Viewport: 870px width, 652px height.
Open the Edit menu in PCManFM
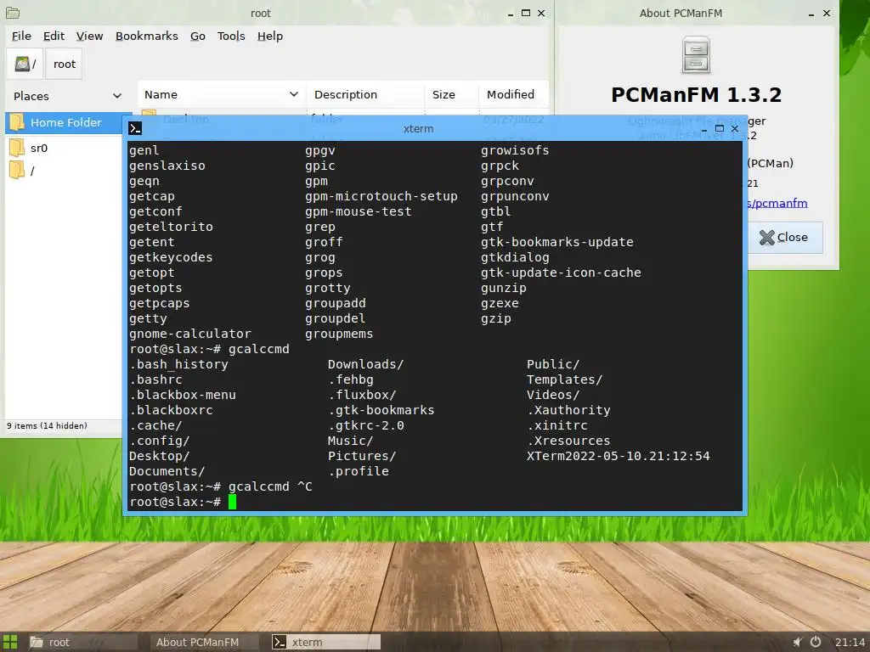point(54,36)
